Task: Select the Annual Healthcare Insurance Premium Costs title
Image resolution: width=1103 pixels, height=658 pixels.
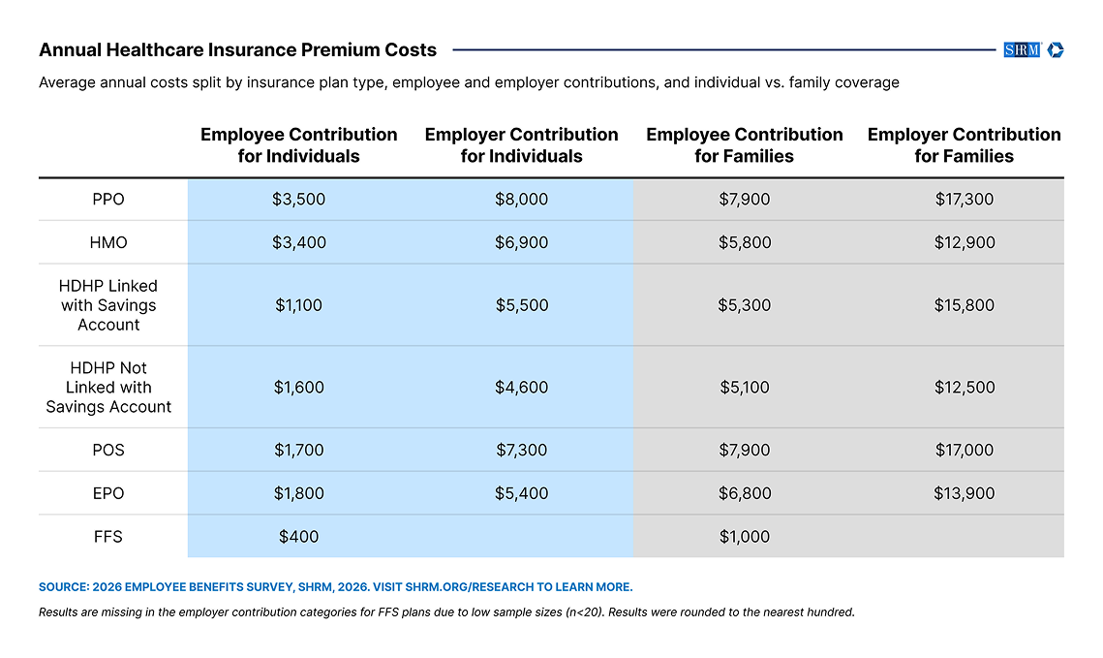Action: (238, 50)
